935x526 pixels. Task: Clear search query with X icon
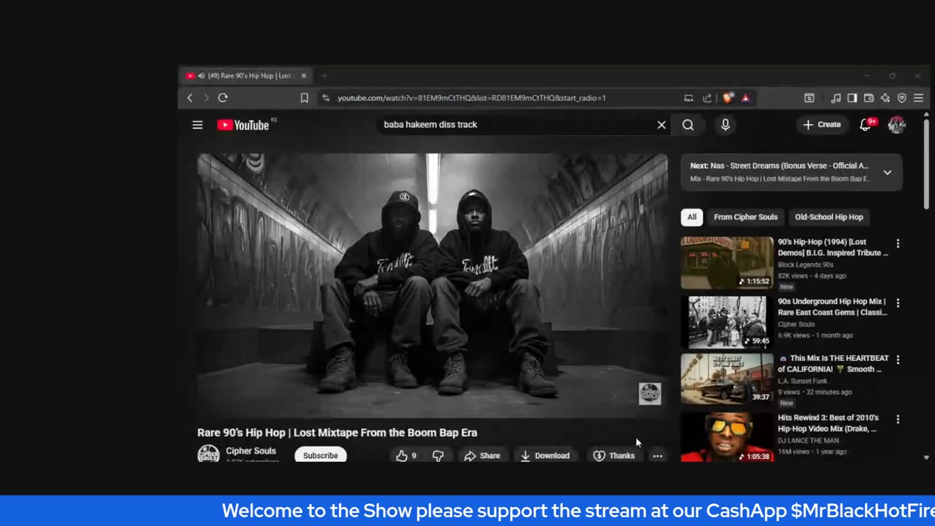[662, 125]
